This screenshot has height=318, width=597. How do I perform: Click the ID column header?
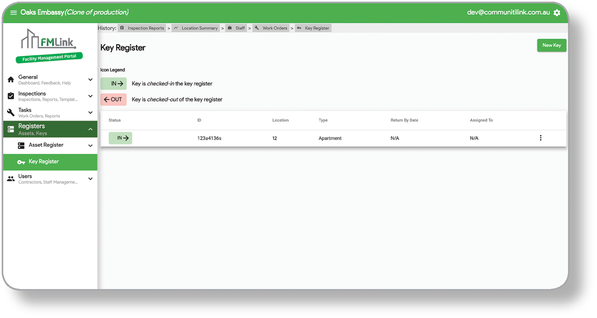point(199,120)
